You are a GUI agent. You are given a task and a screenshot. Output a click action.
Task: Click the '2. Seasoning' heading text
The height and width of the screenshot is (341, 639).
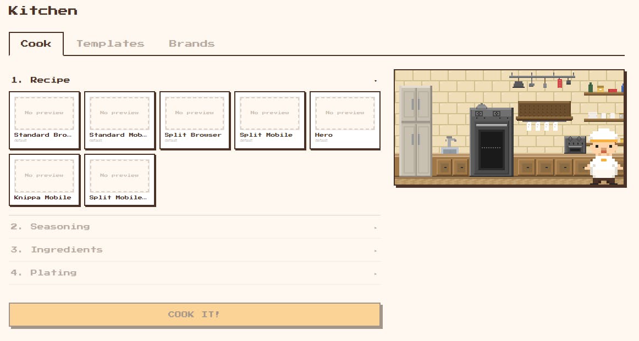click(50, 227)
